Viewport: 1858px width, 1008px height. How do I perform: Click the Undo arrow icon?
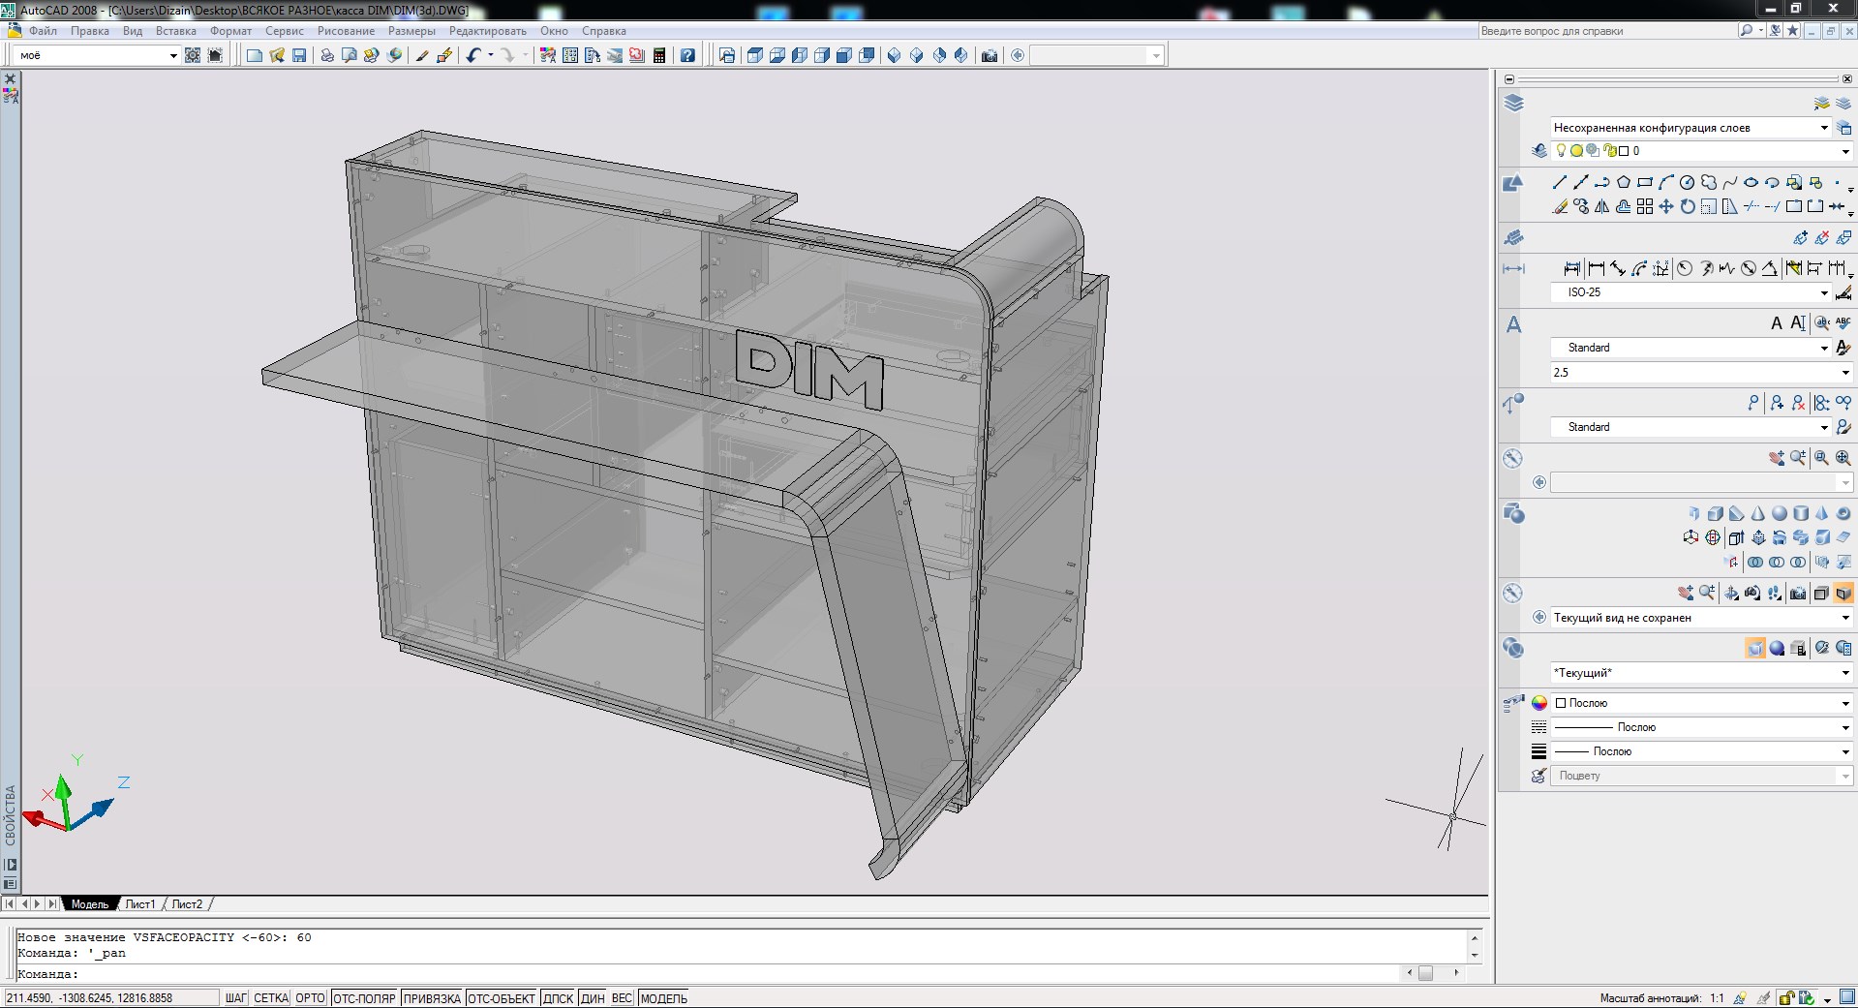click(x=472, y=55)
